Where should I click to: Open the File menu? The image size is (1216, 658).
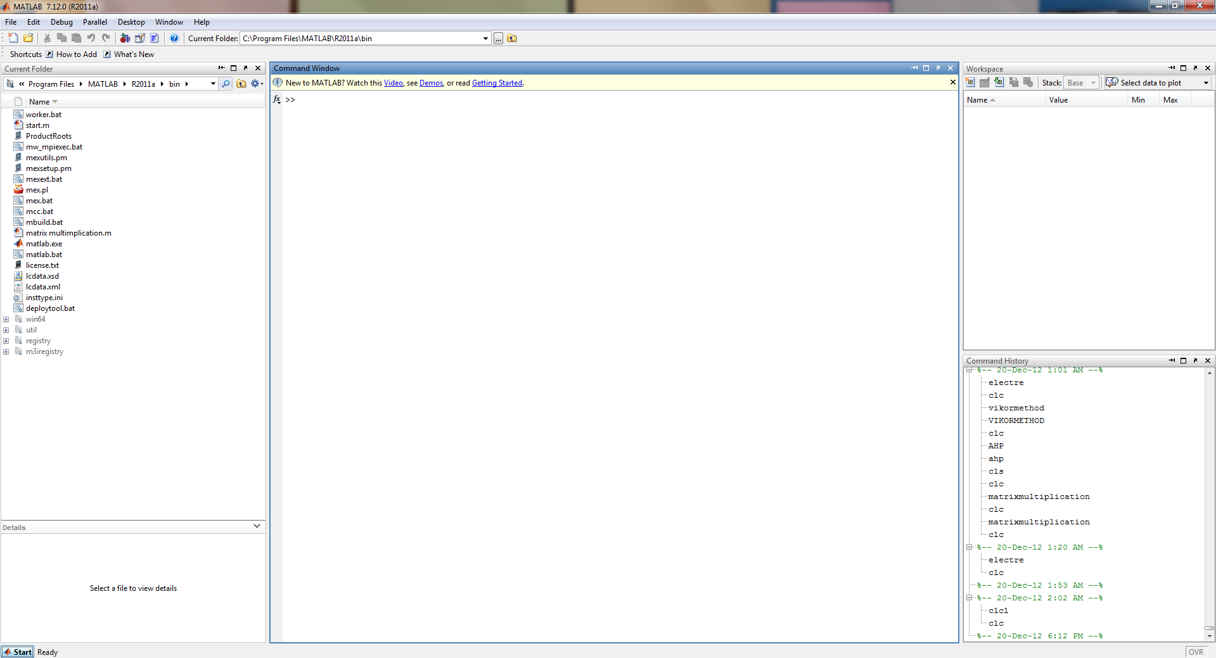11,22
